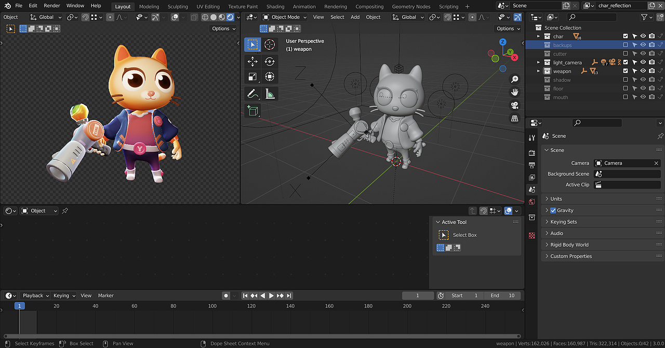665x348 pixels.
Task: Open the outliner filter dropdown
Action: (647, 17)
